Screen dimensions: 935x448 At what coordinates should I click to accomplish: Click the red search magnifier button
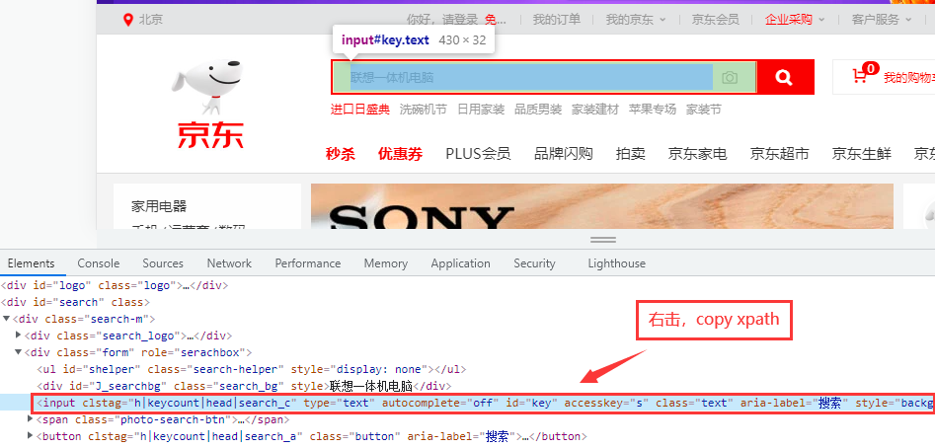(x=785, y=77)
